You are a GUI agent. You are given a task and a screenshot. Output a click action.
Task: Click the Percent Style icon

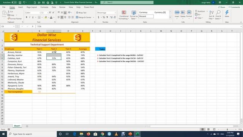pos(104,17)
